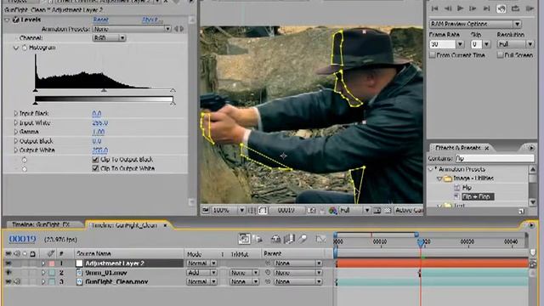Expand the Input White property
The image size is (544, 306).
(x=15, y=122)
